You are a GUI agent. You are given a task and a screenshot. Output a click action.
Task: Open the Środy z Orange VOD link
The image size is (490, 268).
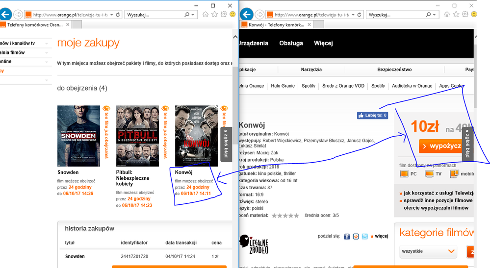tap(343, 86)
